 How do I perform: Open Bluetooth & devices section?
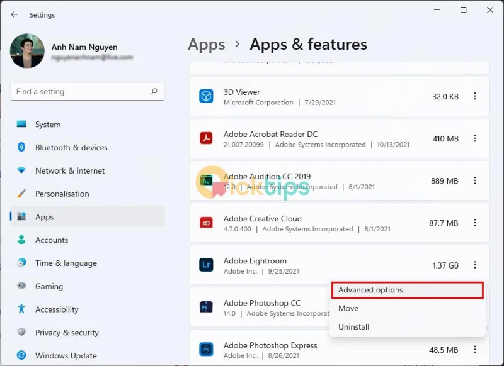88,148
